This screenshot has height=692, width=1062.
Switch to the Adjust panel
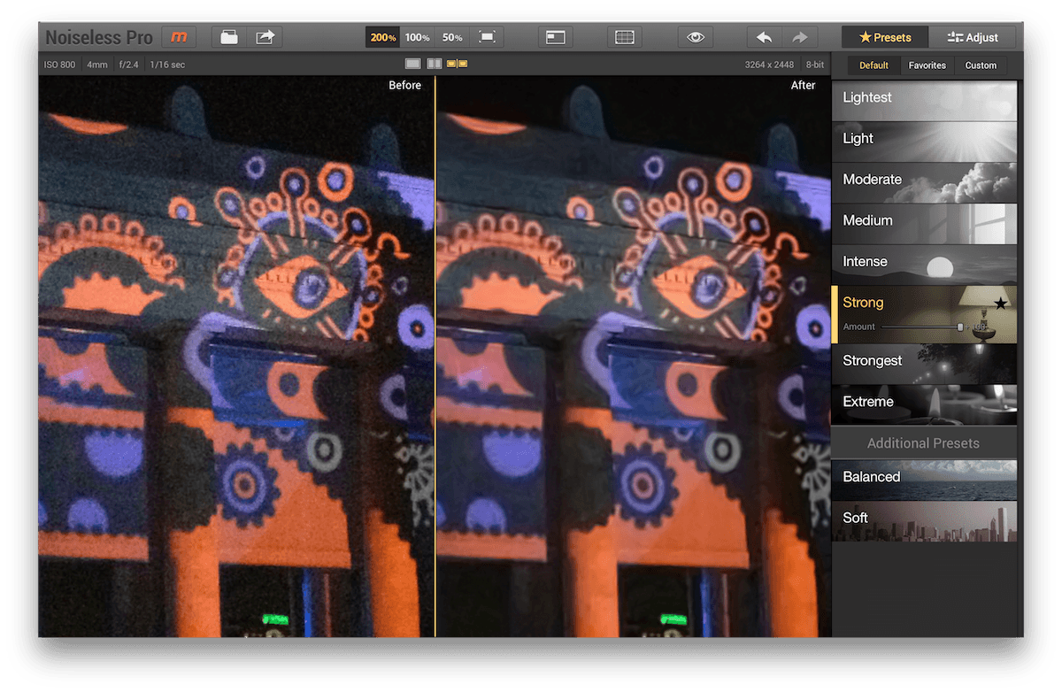click(973, 37)
